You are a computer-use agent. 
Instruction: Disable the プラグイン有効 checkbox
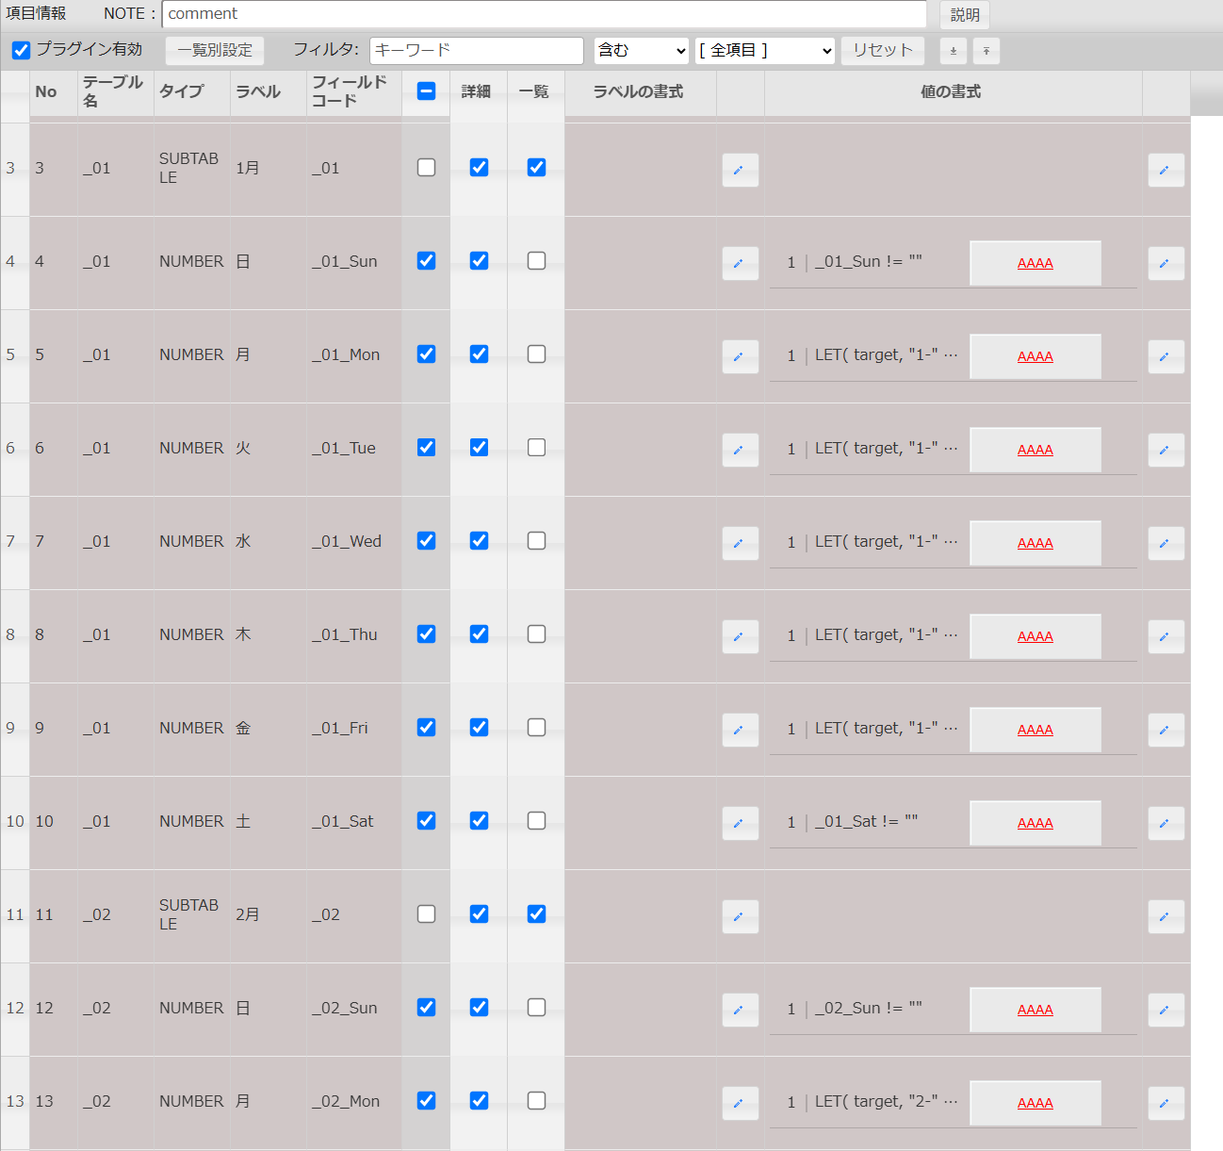22,50
